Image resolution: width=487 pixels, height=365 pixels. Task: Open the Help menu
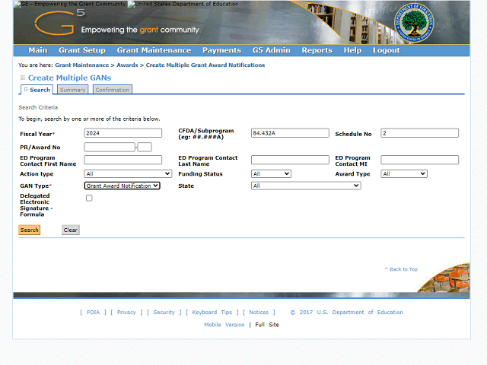click(352, 50)
